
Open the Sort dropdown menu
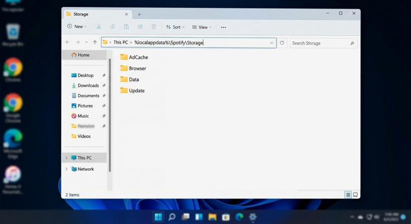(x=175, y=27)
